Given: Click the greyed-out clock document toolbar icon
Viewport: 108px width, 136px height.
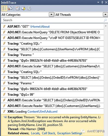Looking at the screenshot, I should point(29,8).
